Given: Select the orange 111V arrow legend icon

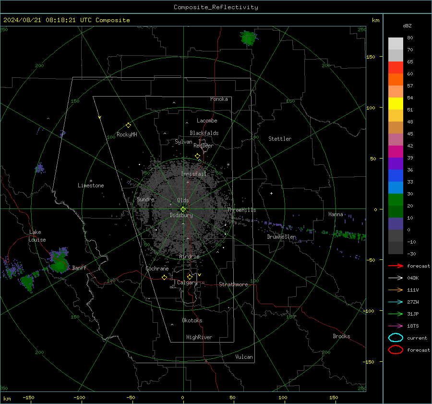Looking at the screenshot, I should [396, 290].
